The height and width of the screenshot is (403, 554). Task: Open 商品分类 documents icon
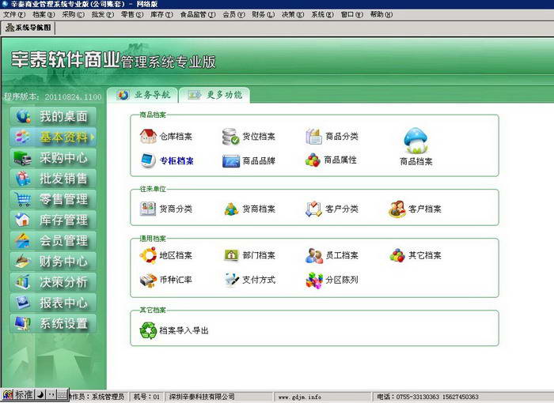313,137
